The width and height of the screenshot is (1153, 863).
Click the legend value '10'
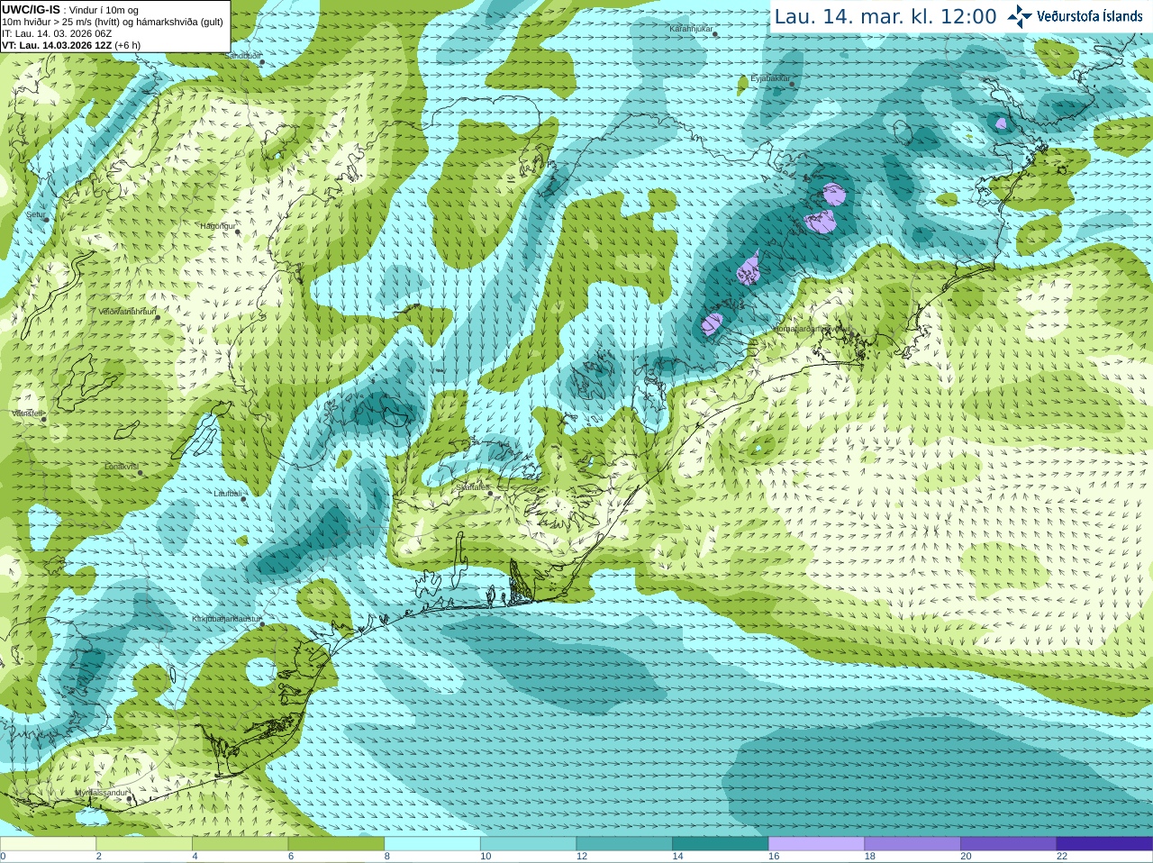tap(486, 857)
